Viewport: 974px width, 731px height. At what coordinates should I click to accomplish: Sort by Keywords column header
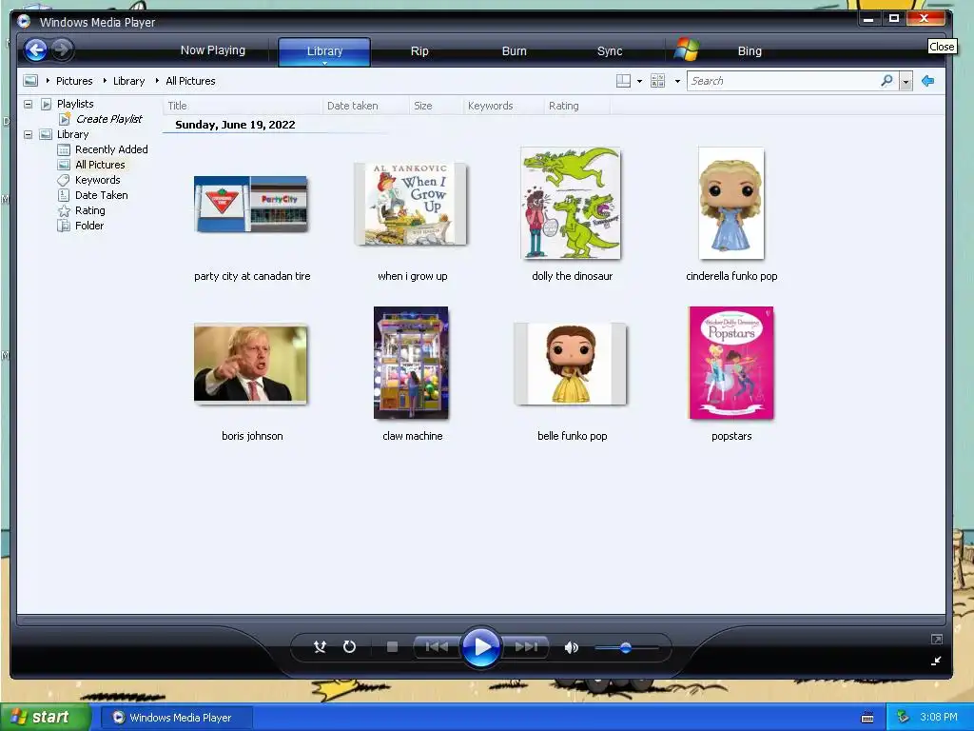[503, 106]
